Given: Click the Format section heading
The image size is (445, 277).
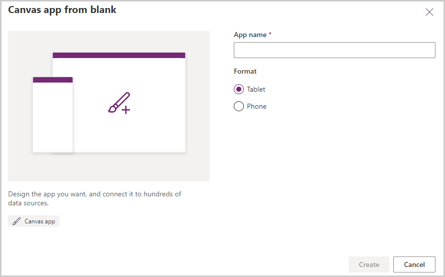Looking at the screenshot, I should pyautogui.click(x=245, y=71).
